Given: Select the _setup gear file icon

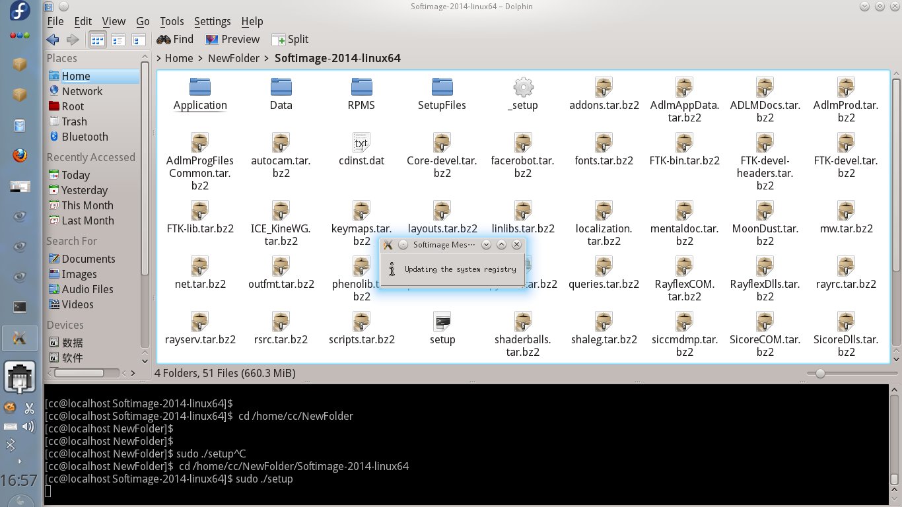Looking at the screenshot, I should (523, 86).
